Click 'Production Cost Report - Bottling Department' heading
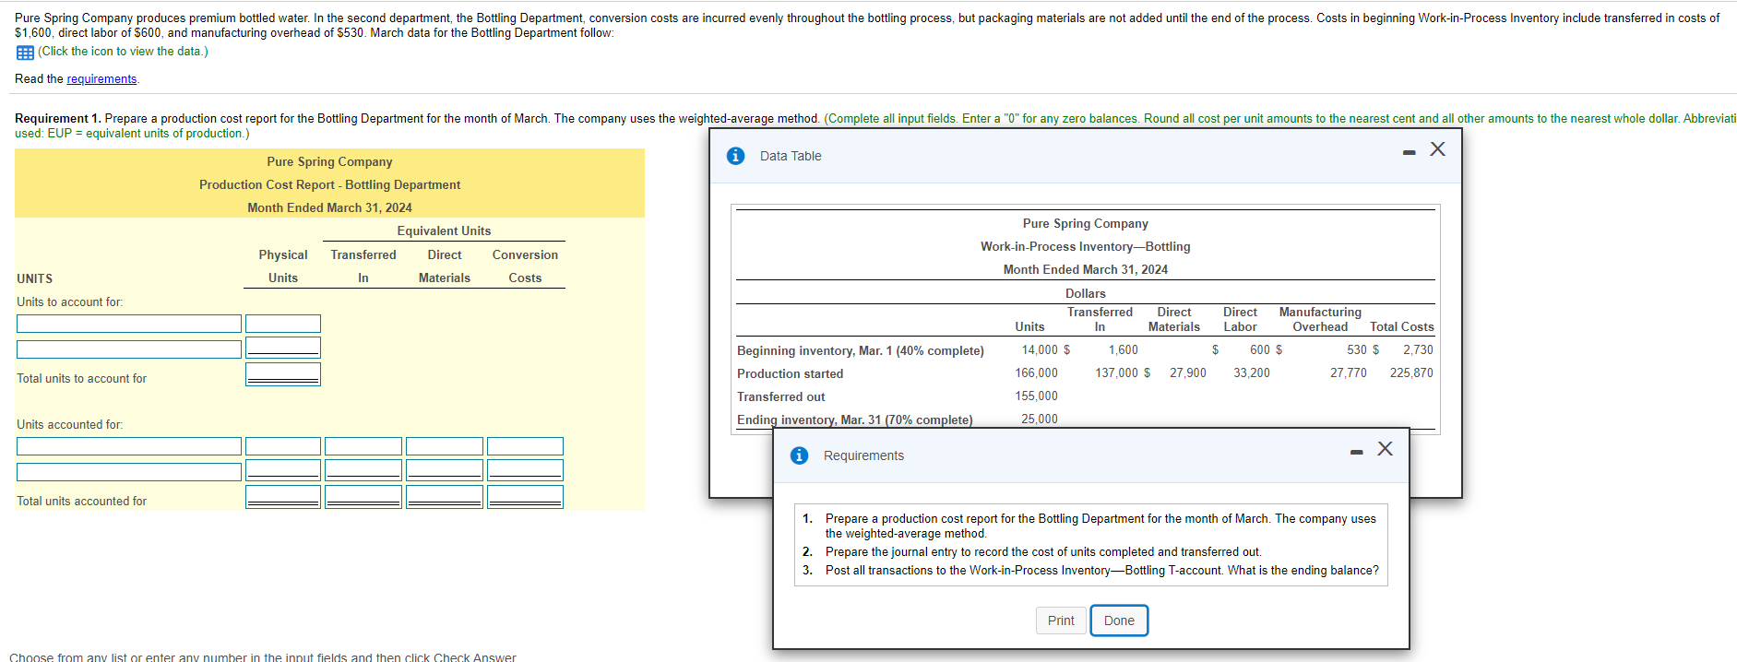 329,184
